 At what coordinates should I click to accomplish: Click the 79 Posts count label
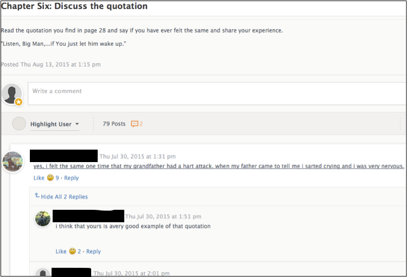click(x=114, y=124)
